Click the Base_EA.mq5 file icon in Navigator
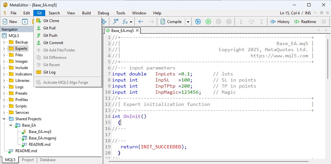 coord(24,132)
